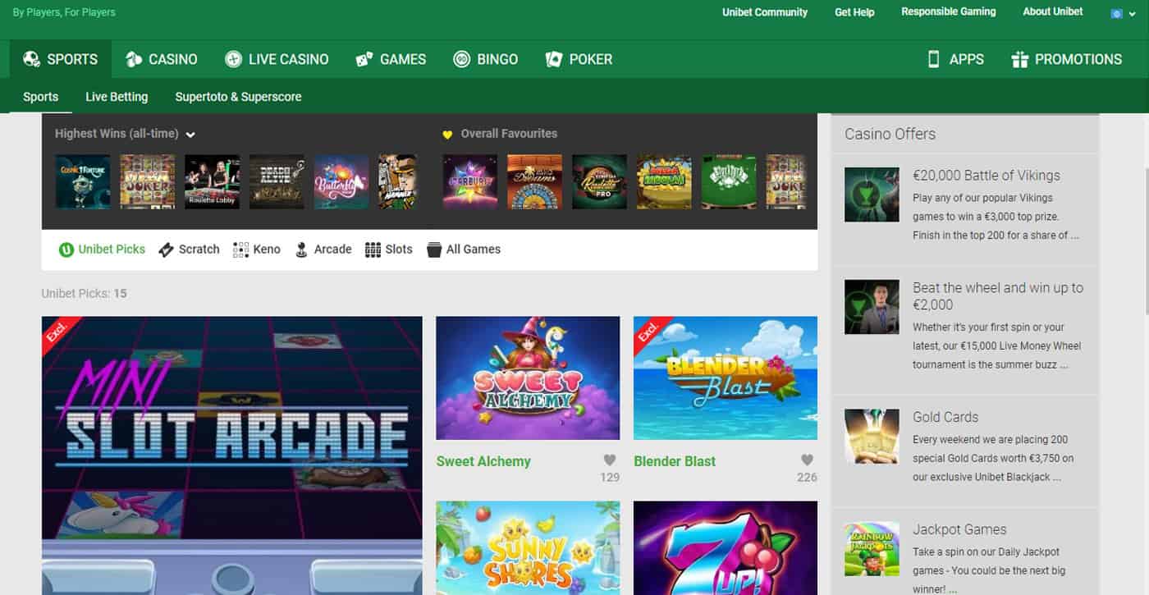Click the Gold Cards offer image
Viewport: 1149px width, 595px height.
pos(872,437)
